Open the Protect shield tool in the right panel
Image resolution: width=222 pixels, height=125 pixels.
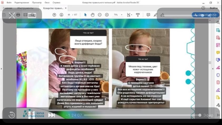[x=218, y=75]
